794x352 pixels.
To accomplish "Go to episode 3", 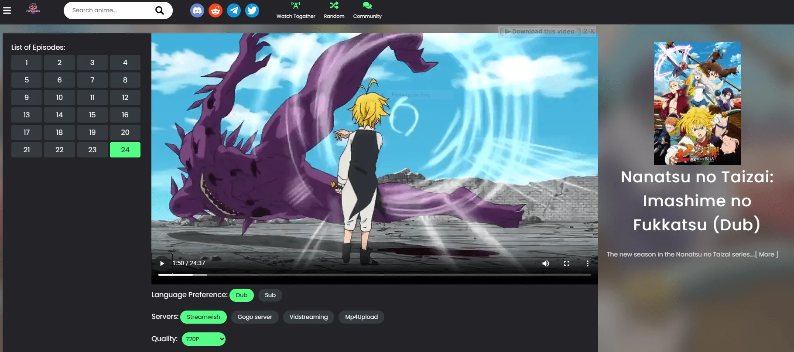I will (x=92, y=63).
